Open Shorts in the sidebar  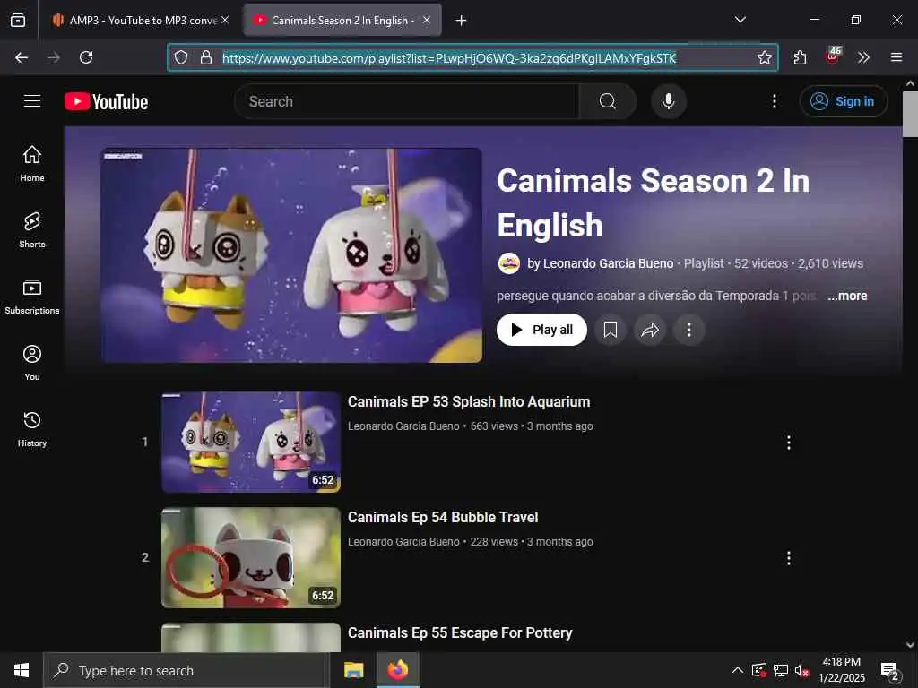pyautogui.click(x=32, y=230)
